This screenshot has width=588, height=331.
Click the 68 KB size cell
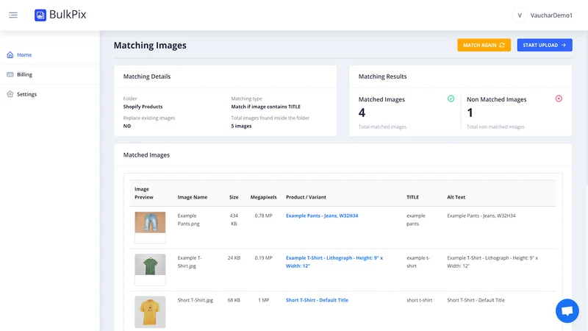click(x=234, y=300)
